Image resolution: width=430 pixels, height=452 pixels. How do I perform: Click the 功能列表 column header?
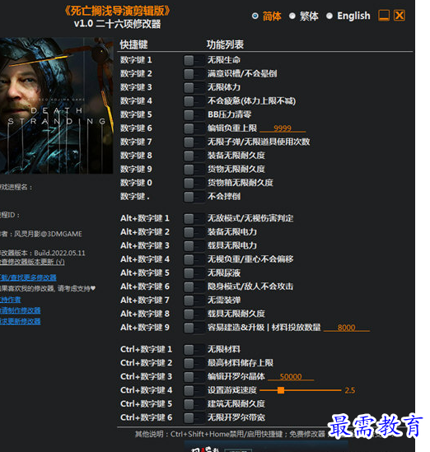tap(225, 44)
